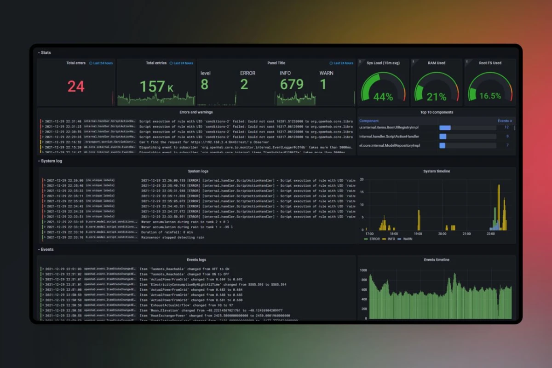Click '(no unique labels)' tag on 22:35:40 row

(100, 186)
